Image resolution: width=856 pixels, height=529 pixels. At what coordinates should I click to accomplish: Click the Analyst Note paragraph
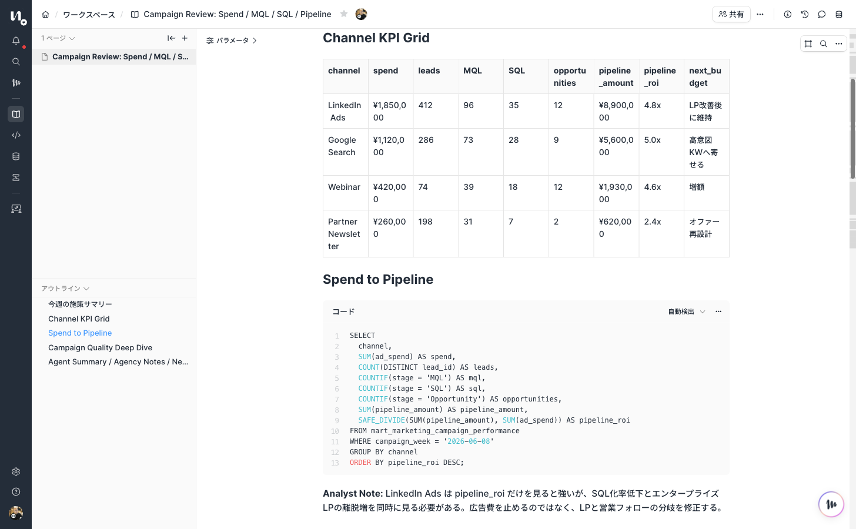[x=524, y=501]
